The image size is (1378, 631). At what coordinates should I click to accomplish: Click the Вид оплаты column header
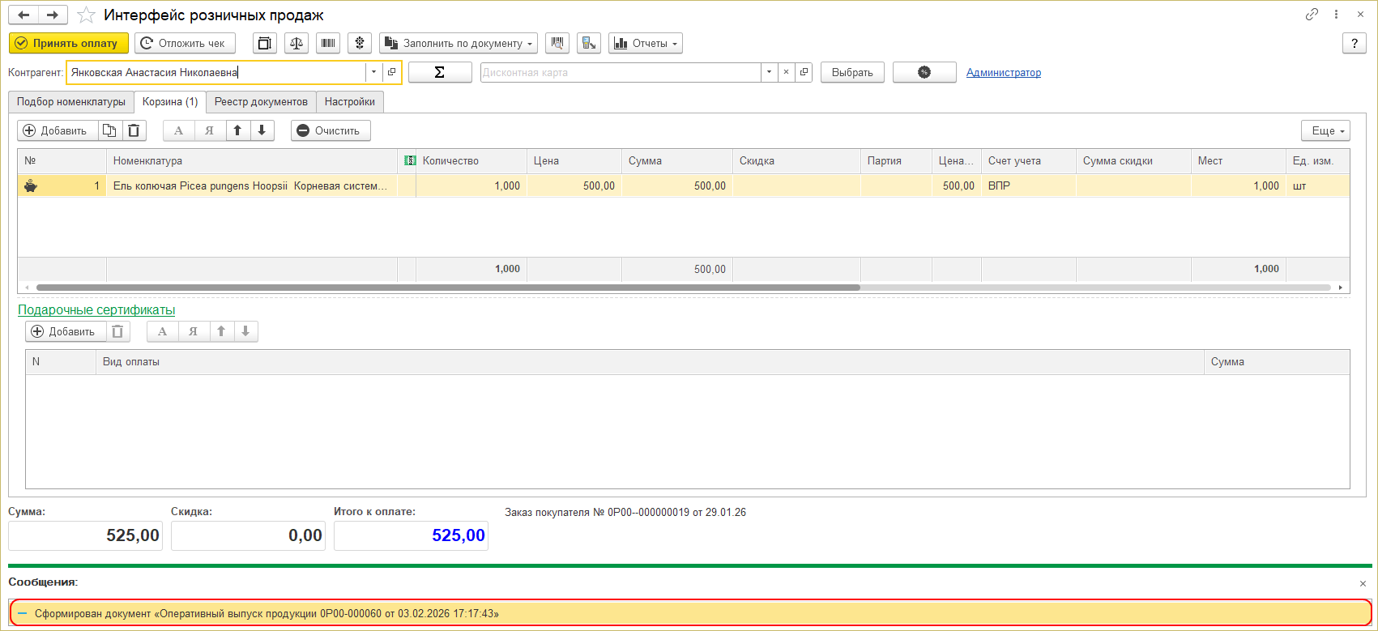tap(650, 362)
